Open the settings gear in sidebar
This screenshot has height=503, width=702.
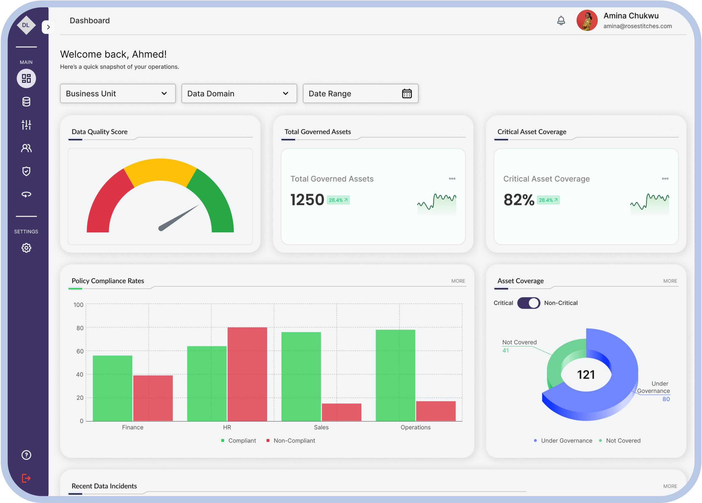click(26, 248)
